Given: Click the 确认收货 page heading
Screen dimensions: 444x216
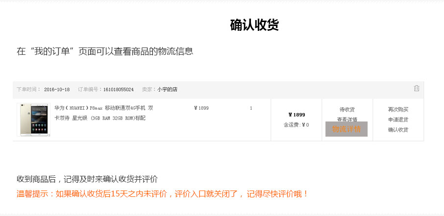Looking at the screenshot, I should [x=254, y=25].
